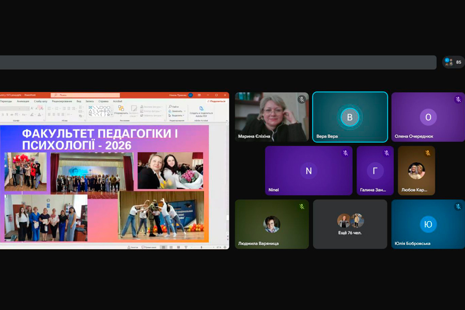The width and height of the screenshot is (465, 310).
Task: Open the Слайд-шоу ribbon tab
Action: [x=41, y=101]
